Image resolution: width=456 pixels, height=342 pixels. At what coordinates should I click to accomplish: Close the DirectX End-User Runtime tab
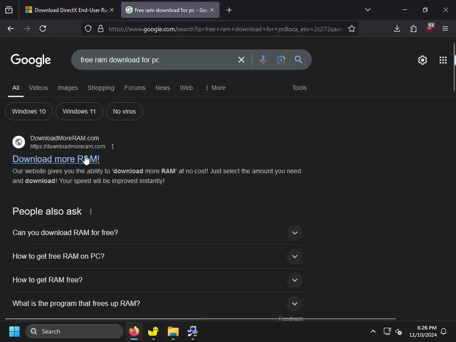tap(112, 10)
